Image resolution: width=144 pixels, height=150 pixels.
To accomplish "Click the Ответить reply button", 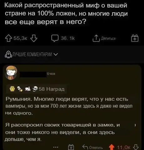I will tap(93, 147).
